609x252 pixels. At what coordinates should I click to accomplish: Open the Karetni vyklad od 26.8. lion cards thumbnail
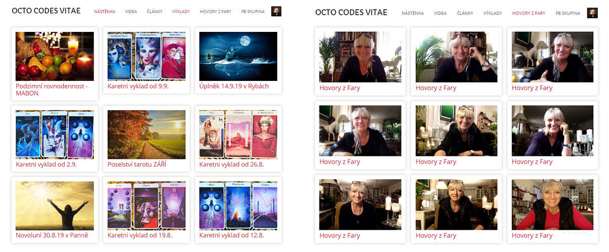tap(238, 135)
